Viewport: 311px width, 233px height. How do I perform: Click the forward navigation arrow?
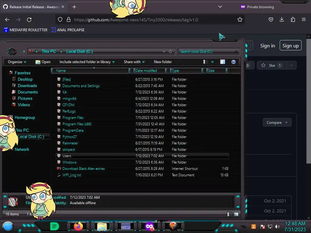tap(18, 20)
